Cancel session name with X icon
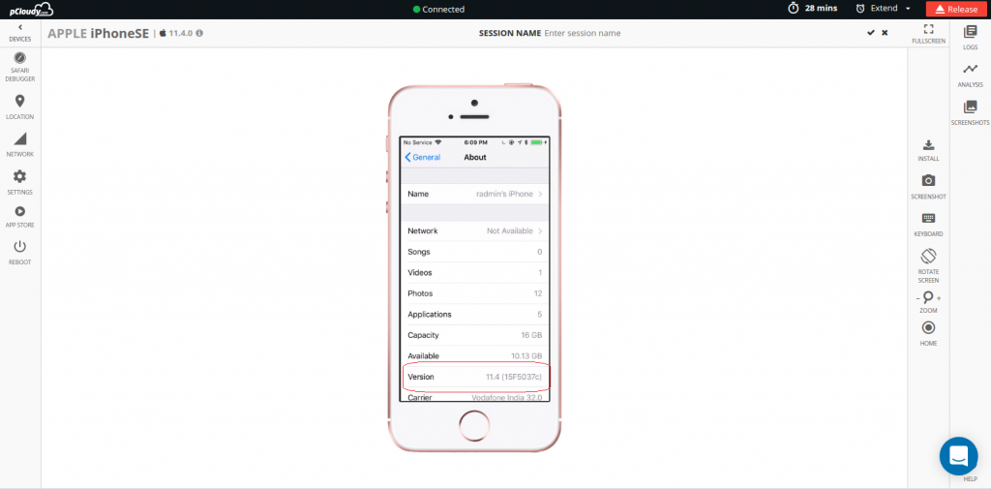 pos(885,33)
